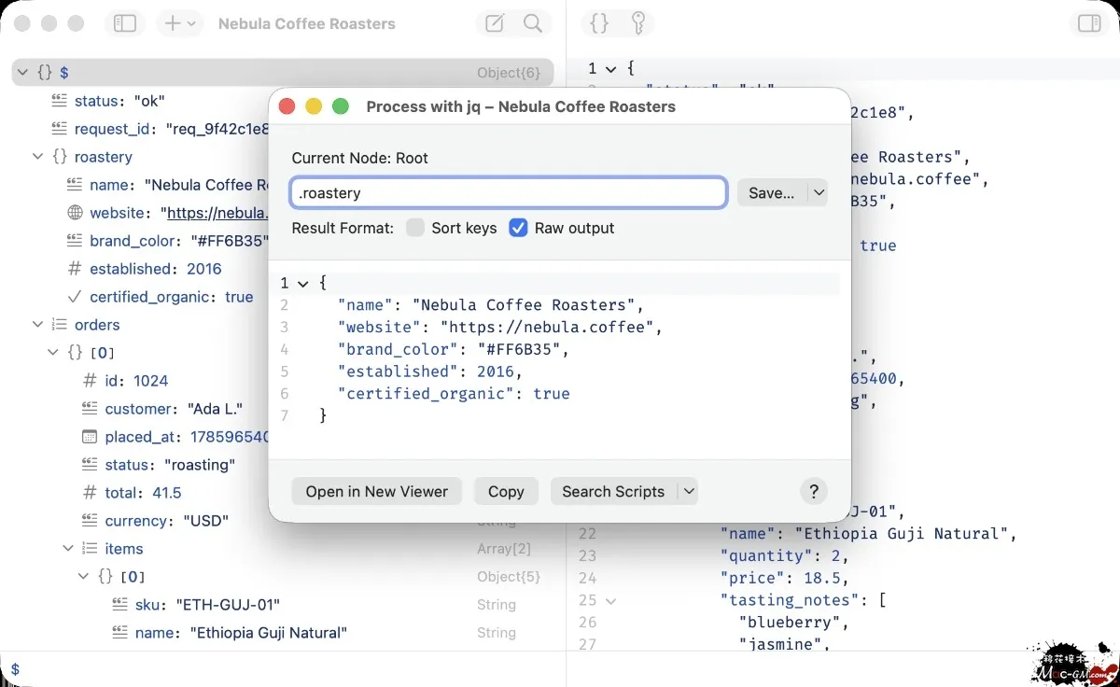The image size is (1120, 687).
Task: Open the Search Scripts dropdown arrow
Action: point(689,492)
